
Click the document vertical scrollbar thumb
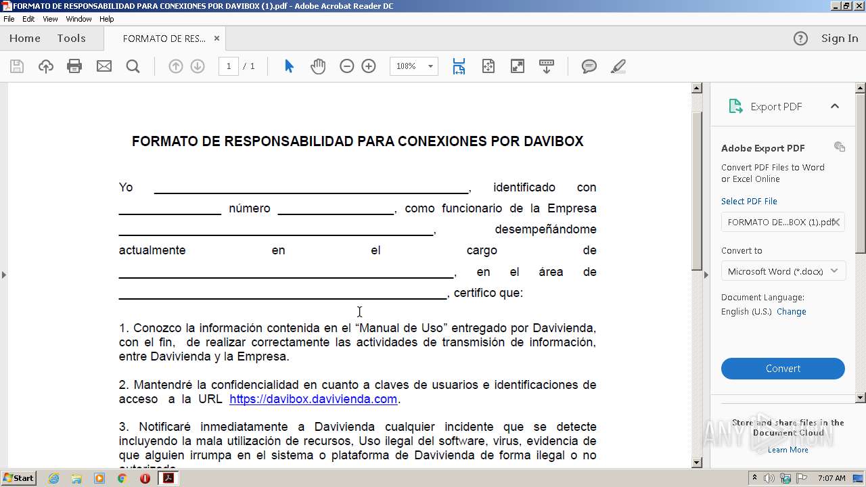pos(697,191)
